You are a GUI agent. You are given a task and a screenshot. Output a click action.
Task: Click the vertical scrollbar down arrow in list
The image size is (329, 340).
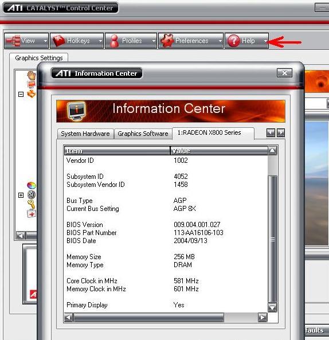point(272,307)
